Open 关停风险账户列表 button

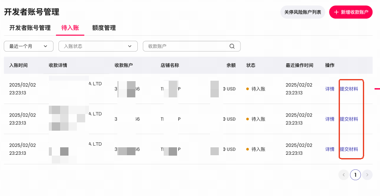point(303,12)
